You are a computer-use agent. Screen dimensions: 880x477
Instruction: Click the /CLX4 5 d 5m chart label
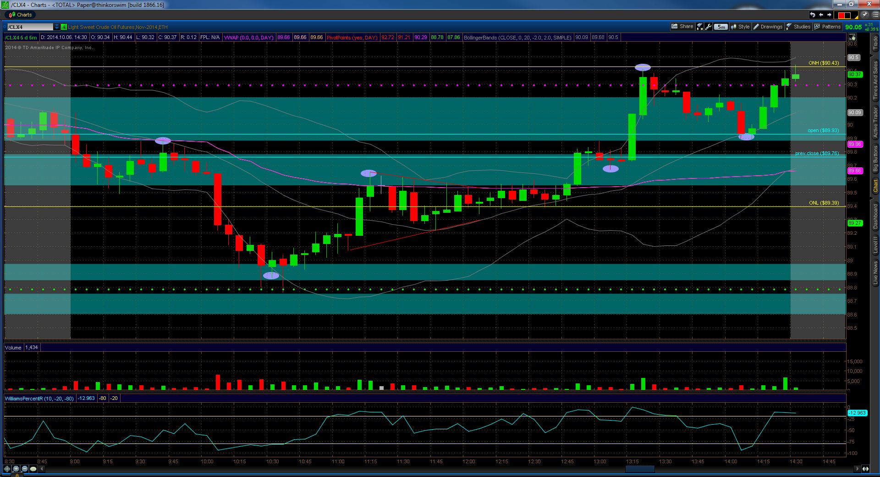click(21, 38)
